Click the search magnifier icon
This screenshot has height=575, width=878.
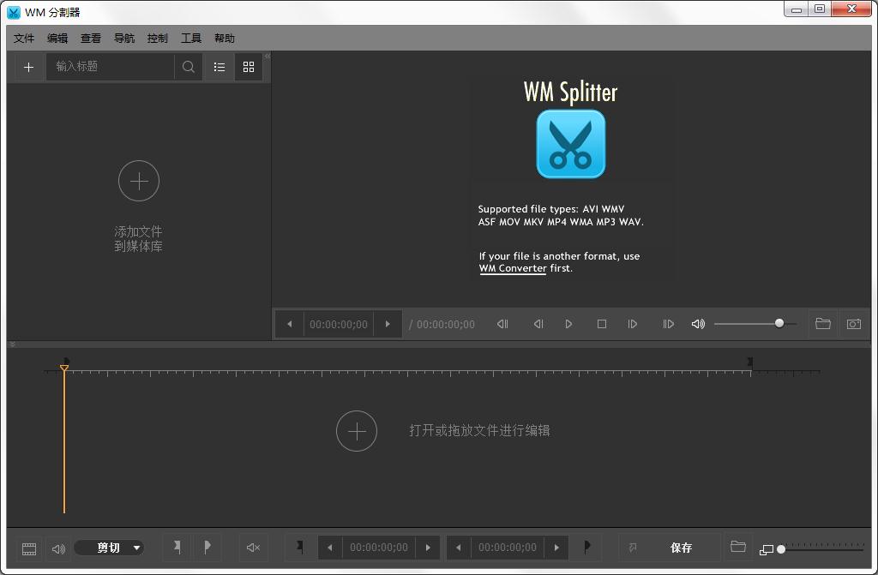(189, 67)
